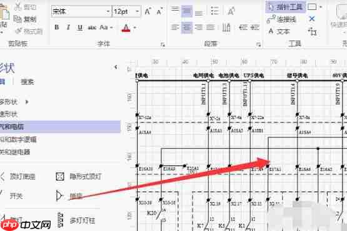Click the text direction icon
The image size is (347, 231).
226,27
